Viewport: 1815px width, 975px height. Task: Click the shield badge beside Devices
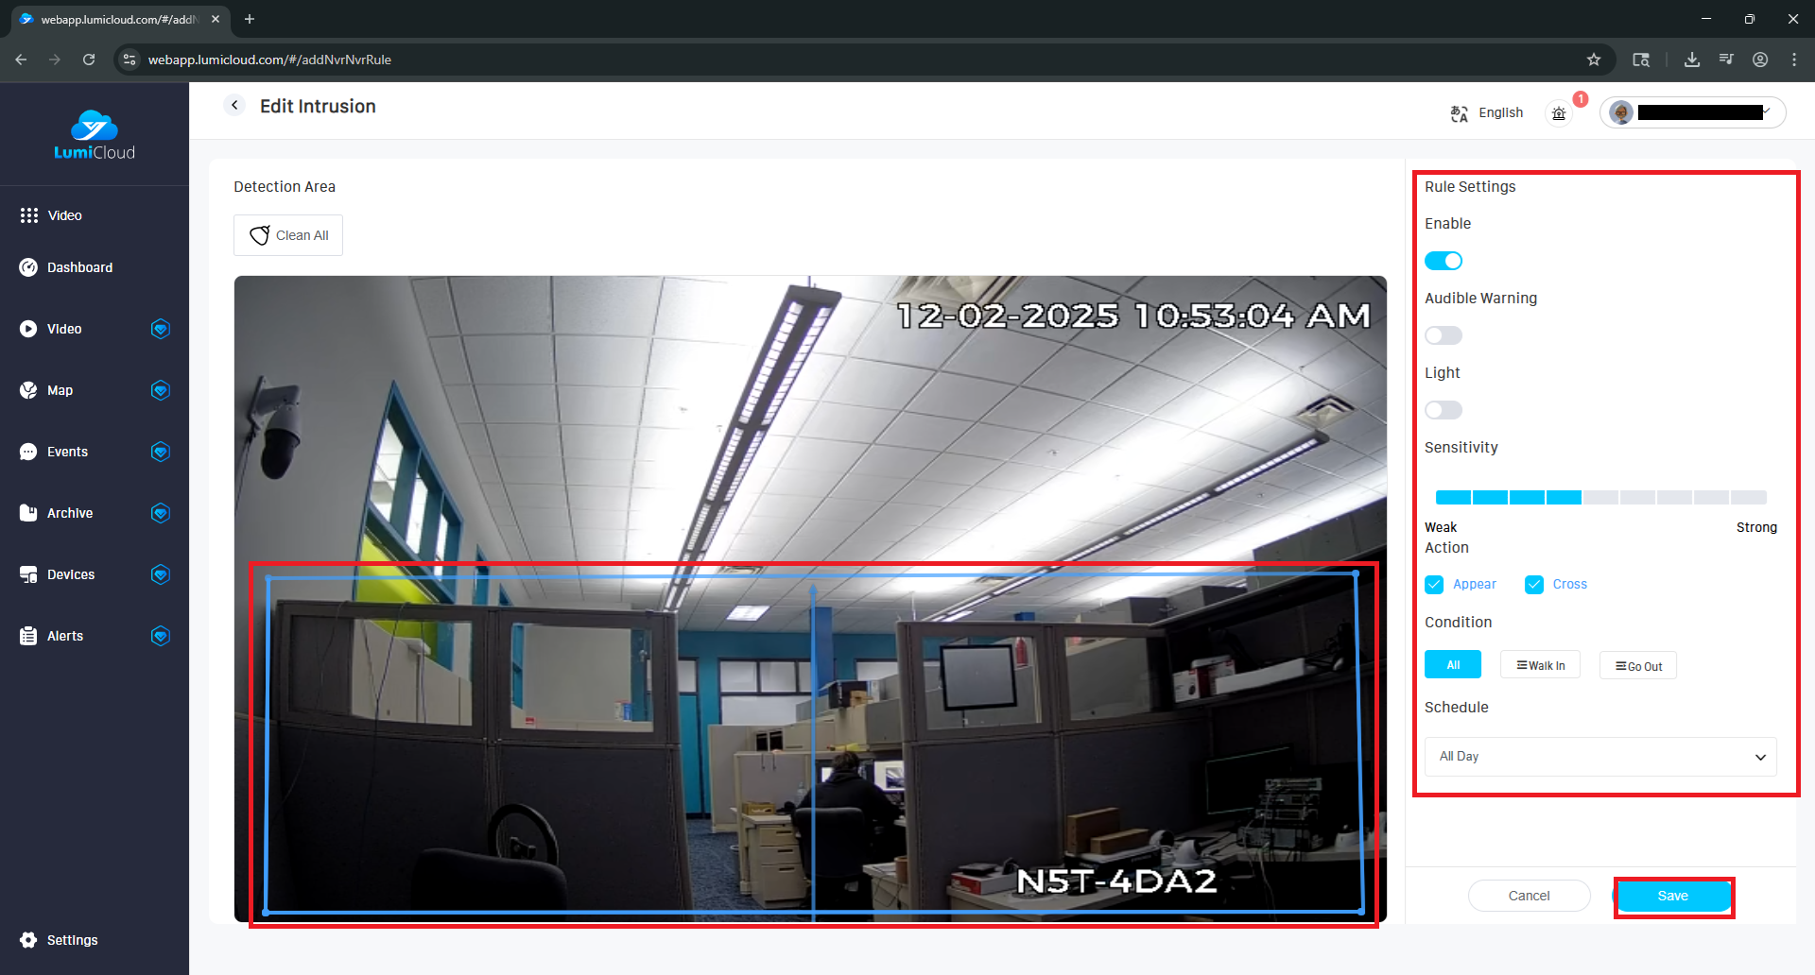pos(161,574)
